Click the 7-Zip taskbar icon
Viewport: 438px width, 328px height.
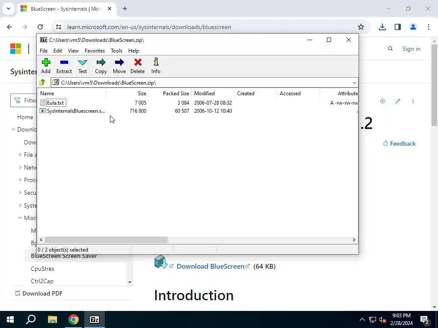pyautogui.click(x=95, y=319)
